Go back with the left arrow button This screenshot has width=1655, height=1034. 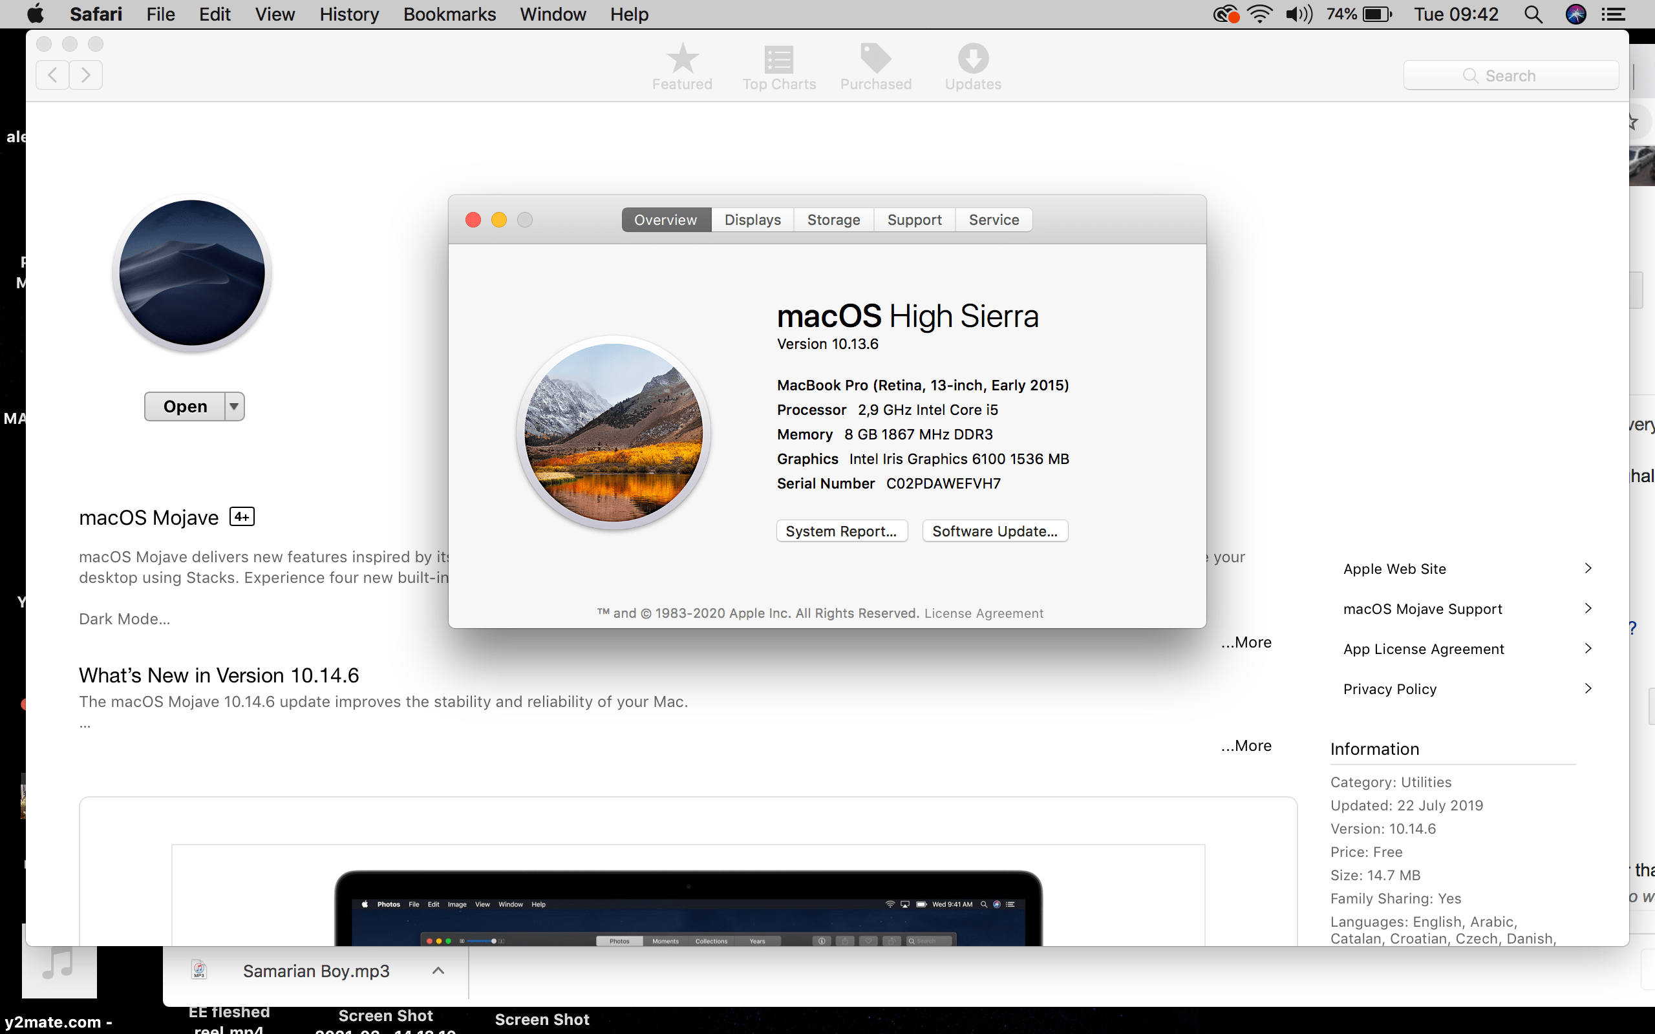pos(52,74)
